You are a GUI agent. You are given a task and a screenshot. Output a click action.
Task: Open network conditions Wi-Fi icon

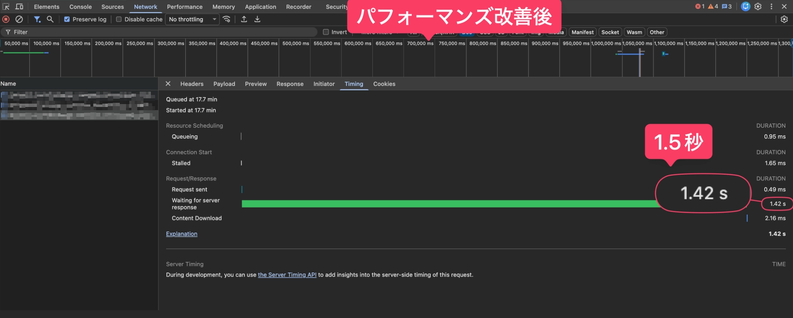tap(227, 19)
